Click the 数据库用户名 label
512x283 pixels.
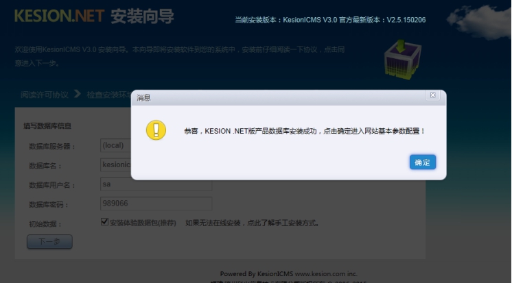[x=52, y=185]
